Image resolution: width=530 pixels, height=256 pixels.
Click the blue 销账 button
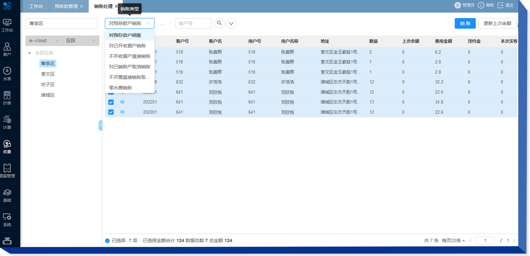click(x=465, y=23)
